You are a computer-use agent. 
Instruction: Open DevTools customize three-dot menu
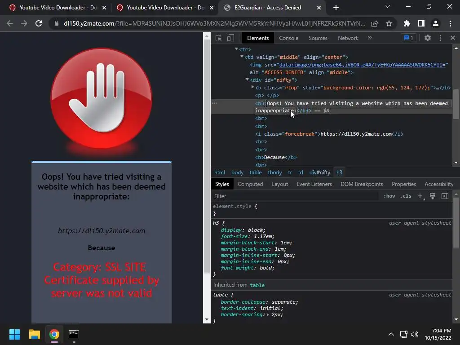pos(440,38)
